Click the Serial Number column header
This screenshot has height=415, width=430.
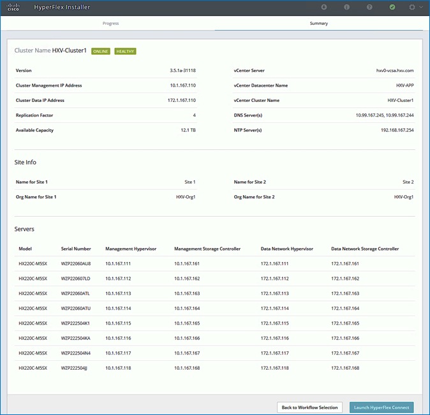76,249
